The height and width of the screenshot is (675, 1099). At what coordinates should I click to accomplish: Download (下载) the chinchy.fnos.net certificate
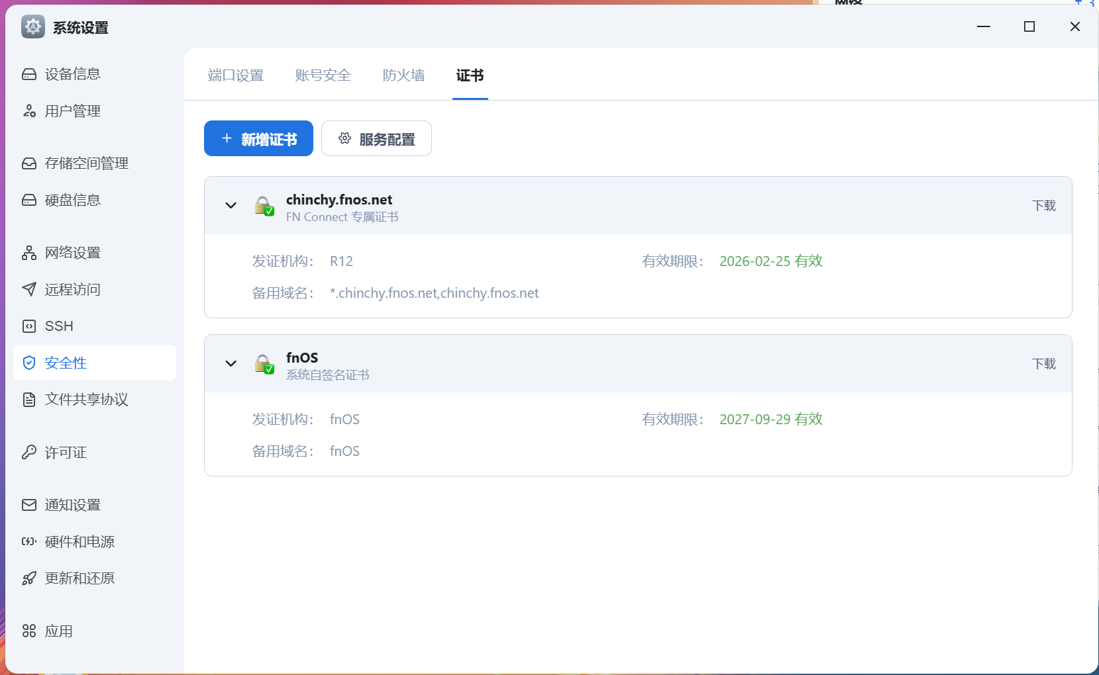click(1043, 206)
